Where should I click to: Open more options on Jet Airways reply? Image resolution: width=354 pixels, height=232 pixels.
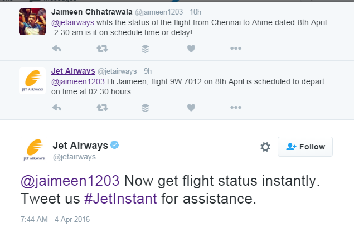[x=236, y=107]
